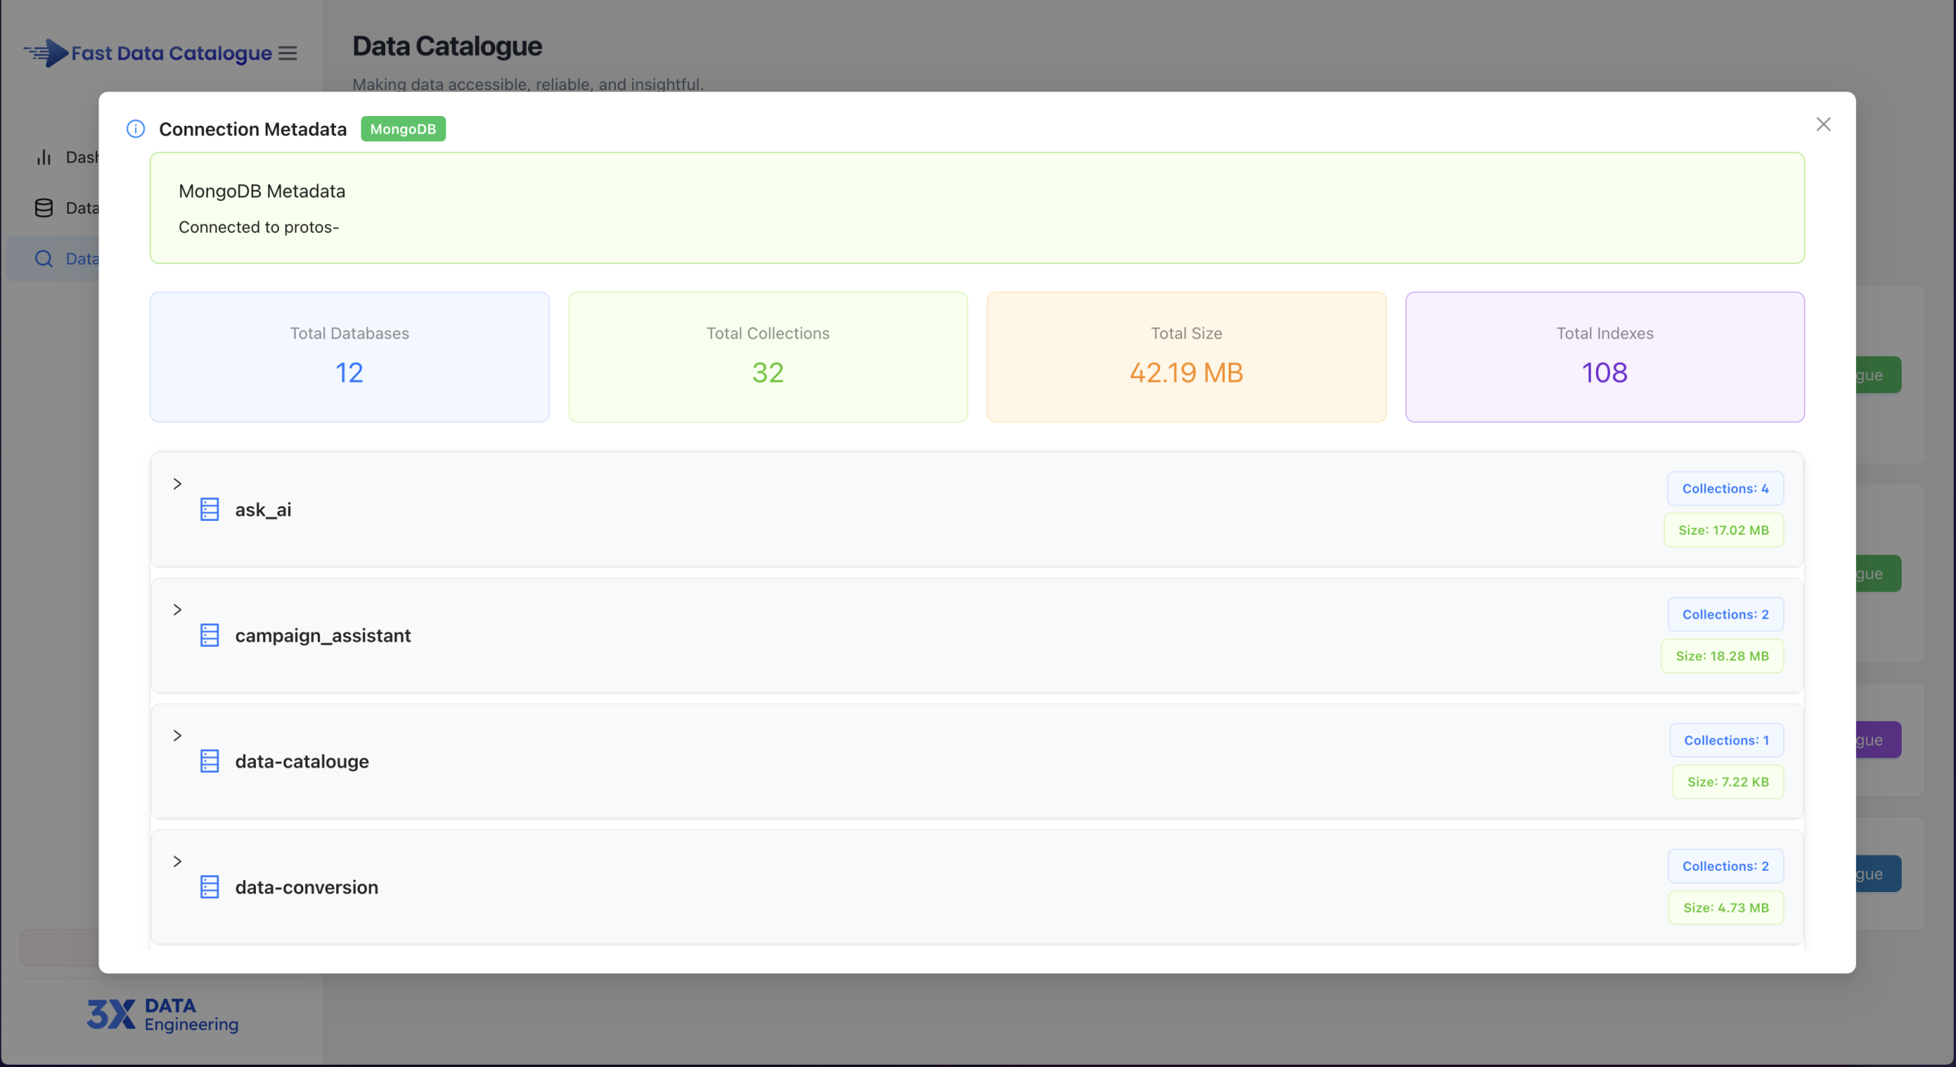Select the Databases icon in the sidebar

pyautogui.click(x=44, y=207)
